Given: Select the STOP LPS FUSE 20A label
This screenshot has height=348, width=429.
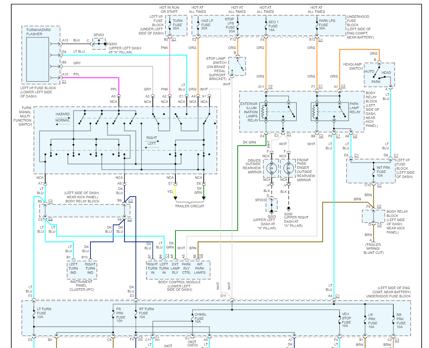Looking at the screenshot, I should point(230,25).
